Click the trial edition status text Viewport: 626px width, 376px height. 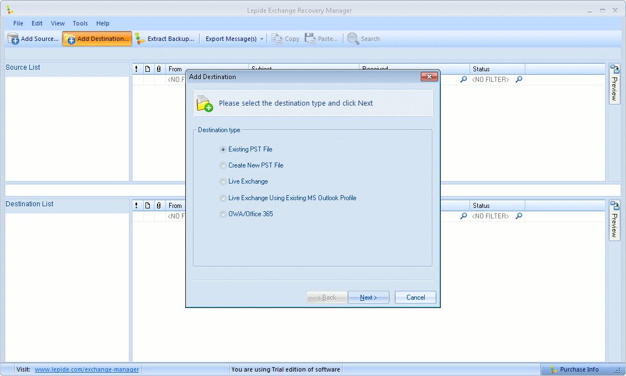286,369
